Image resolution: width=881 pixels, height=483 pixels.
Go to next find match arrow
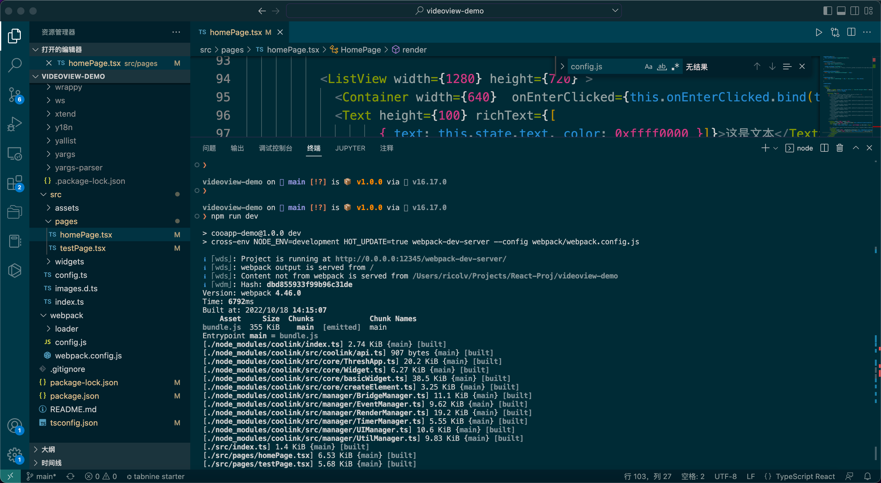pyautogui.click(x=772, y=66)
